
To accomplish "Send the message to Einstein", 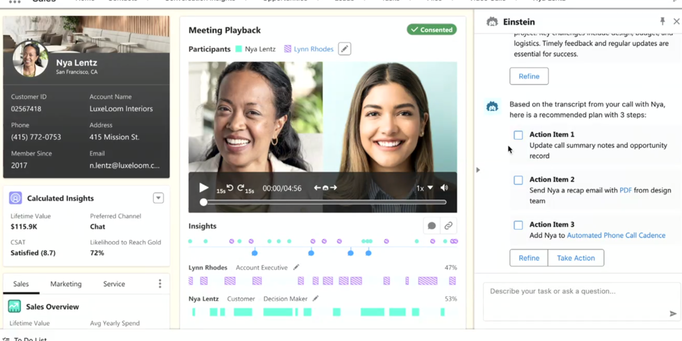I will pyautogui.click(x=673, y=313).
